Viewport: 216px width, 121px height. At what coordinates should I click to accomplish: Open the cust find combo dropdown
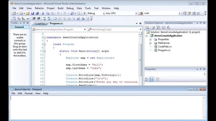pos(179,13)
